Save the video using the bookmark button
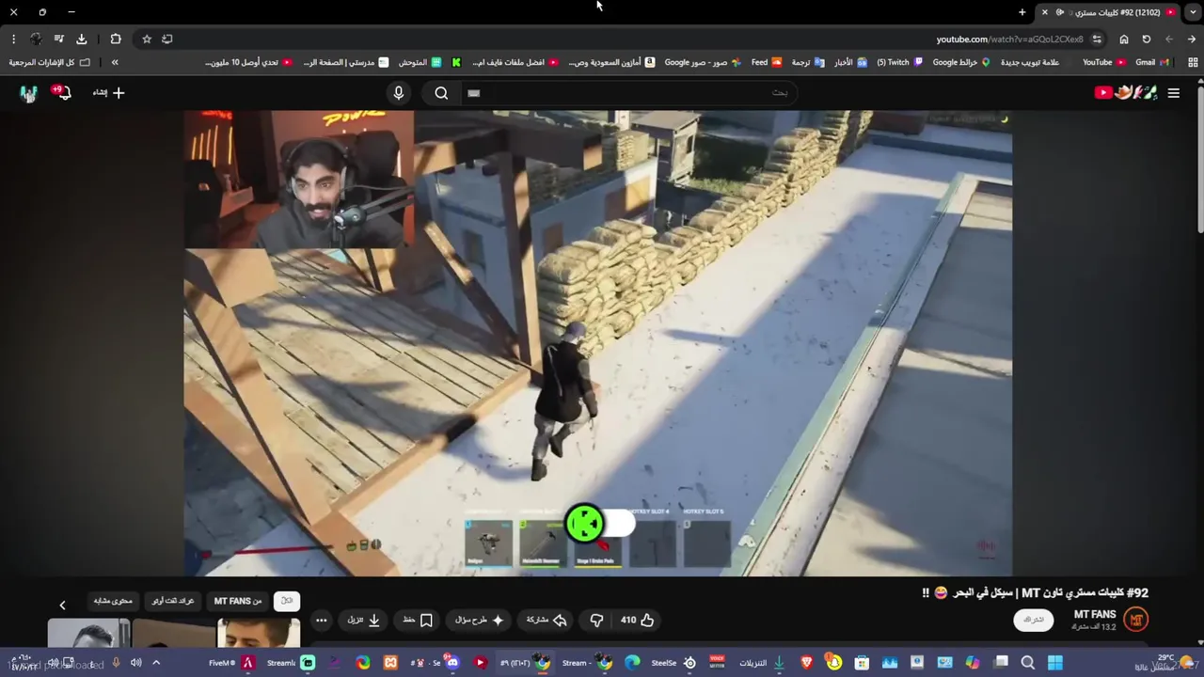This screenshot has height=677, width=1204. pyautogui.click(x=418, y=620)
